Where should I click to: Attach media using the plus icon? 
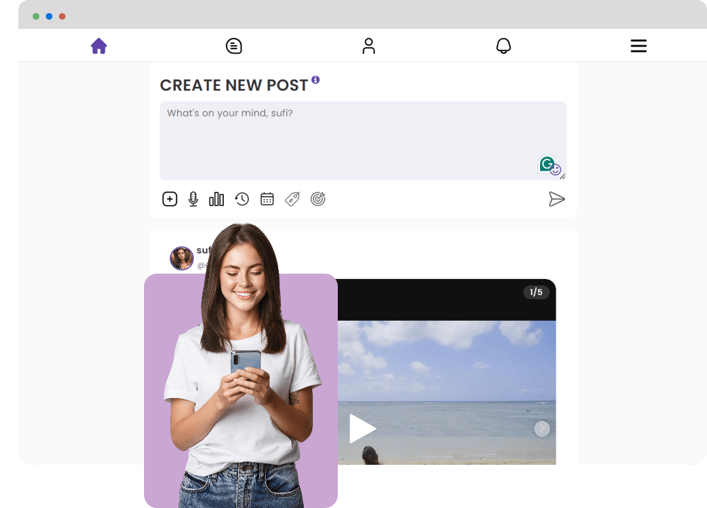[170, 198]
